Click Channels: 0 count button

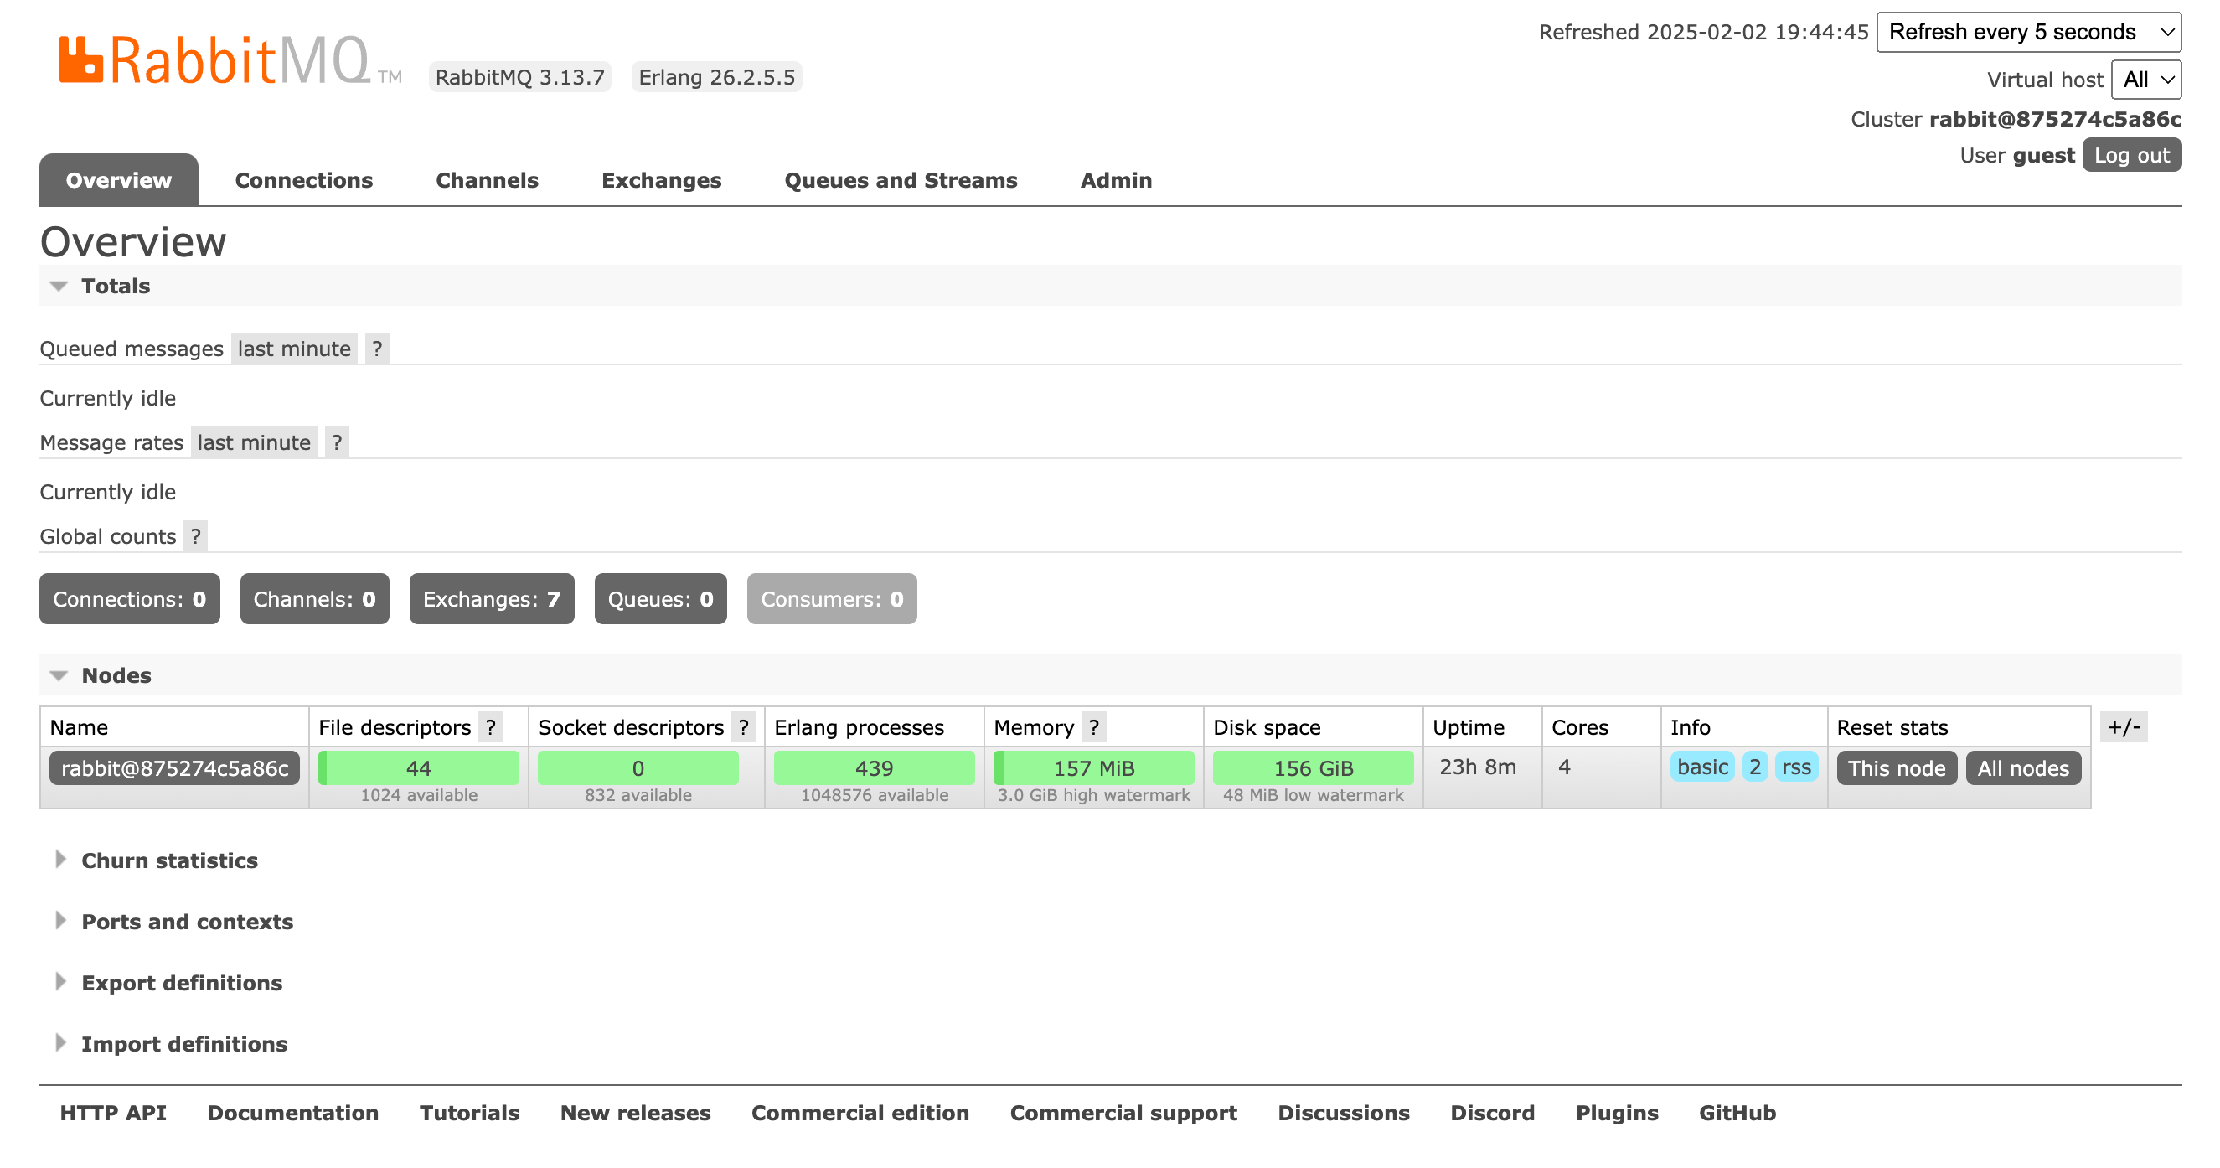point(314,599)
